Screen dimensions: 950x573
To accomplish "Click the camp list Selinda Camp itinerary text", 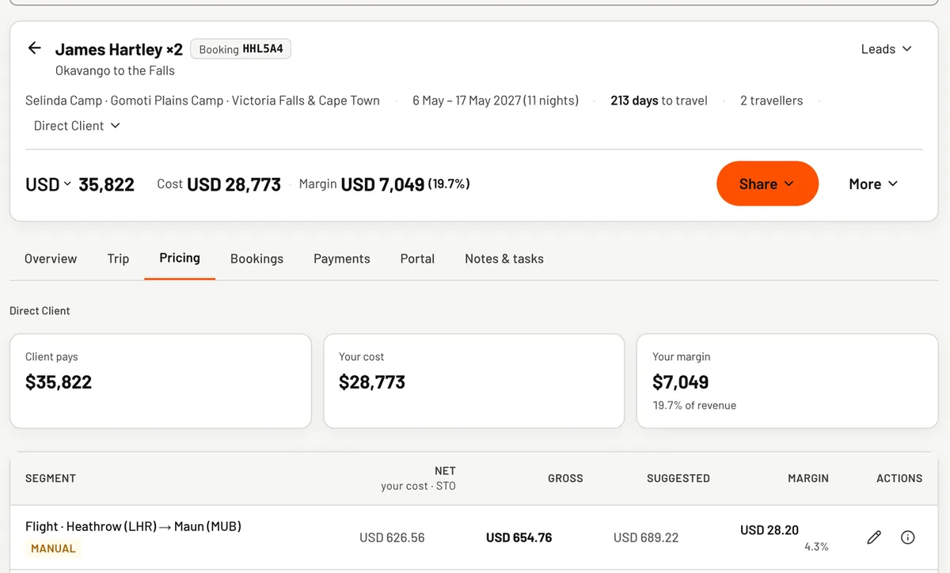I will click(x=203, y=101).
